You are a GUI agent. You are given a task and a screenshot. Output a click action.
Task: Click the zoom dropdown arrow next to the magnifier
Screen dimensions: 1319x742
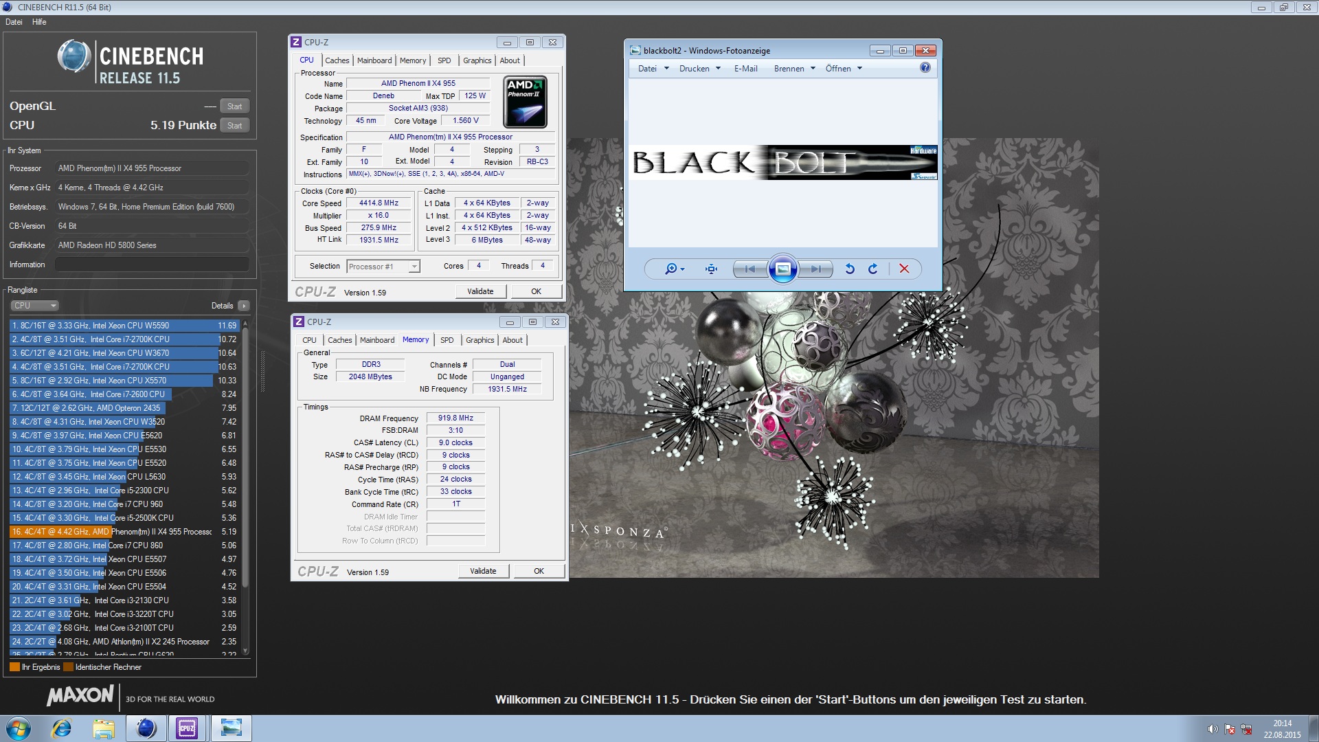pyautogui.click(x=682, y=270)
